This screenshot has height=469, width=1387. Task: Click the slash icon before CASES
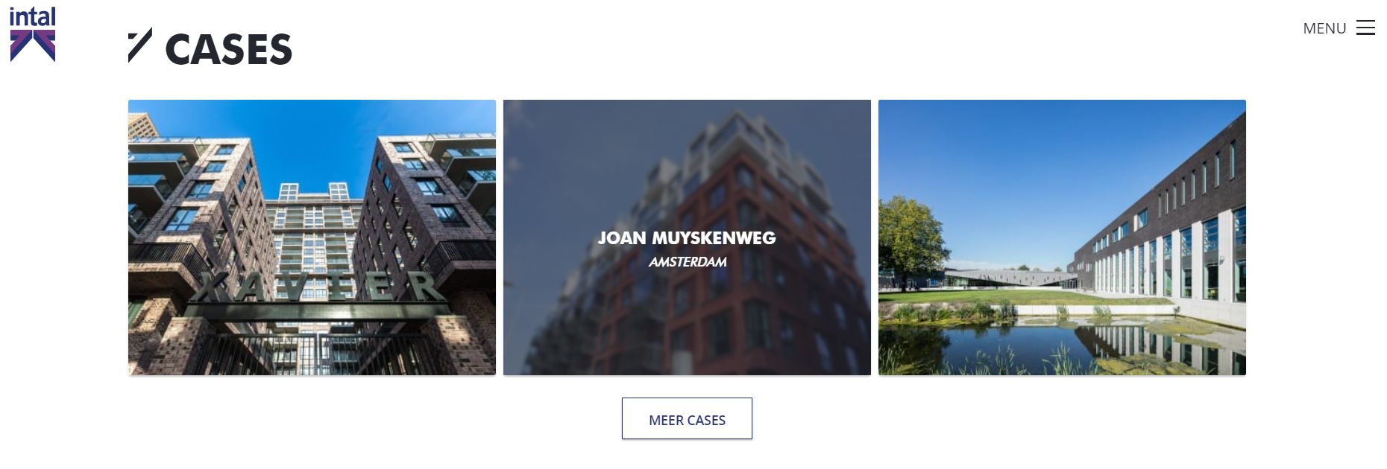point(140,45)
